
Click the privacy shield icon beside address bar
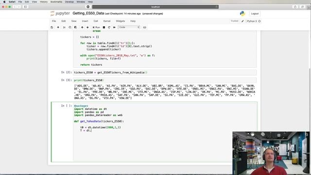(x=88, y=7)
